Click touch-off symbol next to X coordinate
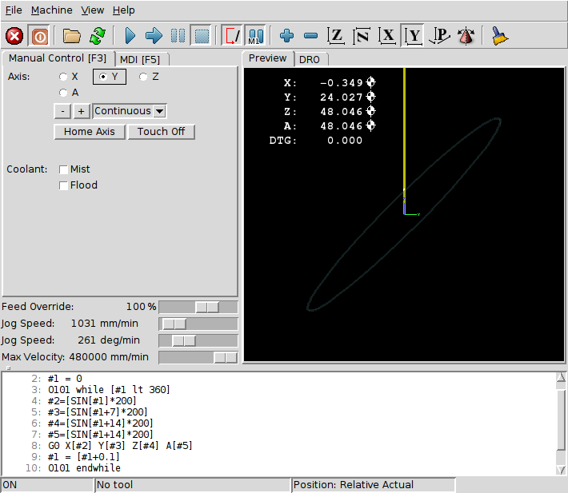Image resolution: width=568 pixels, height=493 pixels. coord(370,82)
